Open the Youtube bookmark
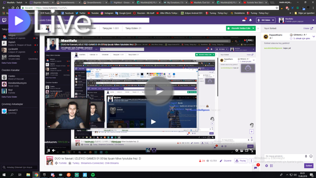 [x=93, y=13]
